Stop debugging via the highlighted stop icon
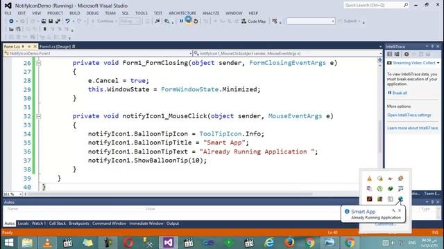Viewport: 444px width, 249px height. click(x=188, y=20)
